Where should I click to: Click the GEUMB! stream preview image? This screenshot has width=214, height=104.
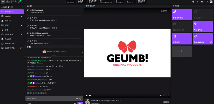[x=127, y=53]
